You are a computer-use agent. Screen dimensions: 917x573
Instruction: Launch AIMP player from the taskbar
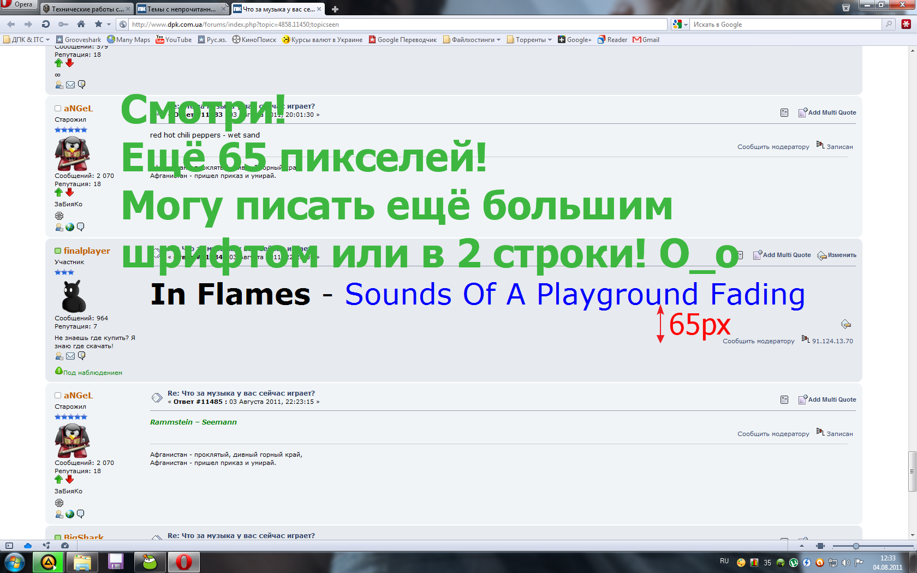point(48,562)
